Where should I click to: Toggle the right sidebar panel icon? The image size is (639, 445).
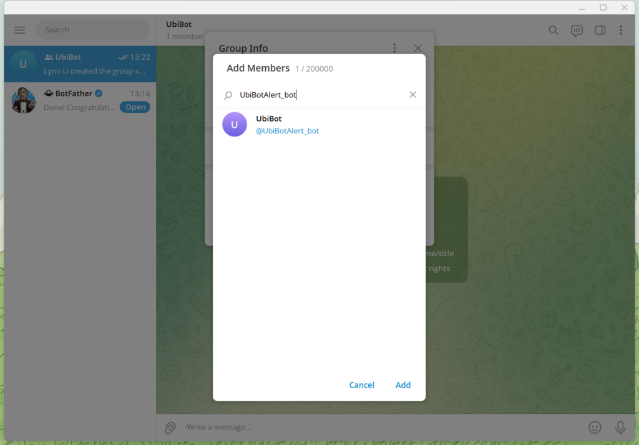point(600,30)
